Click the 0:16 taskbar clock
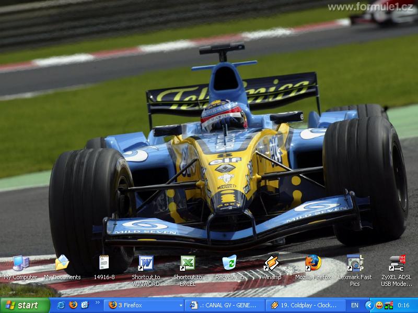 (403, 305)
